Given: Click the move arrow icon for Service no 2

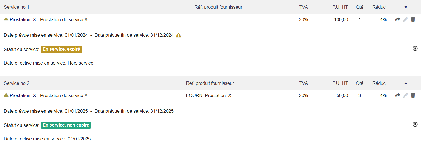Looking at the screenshot, I should 398,95.
